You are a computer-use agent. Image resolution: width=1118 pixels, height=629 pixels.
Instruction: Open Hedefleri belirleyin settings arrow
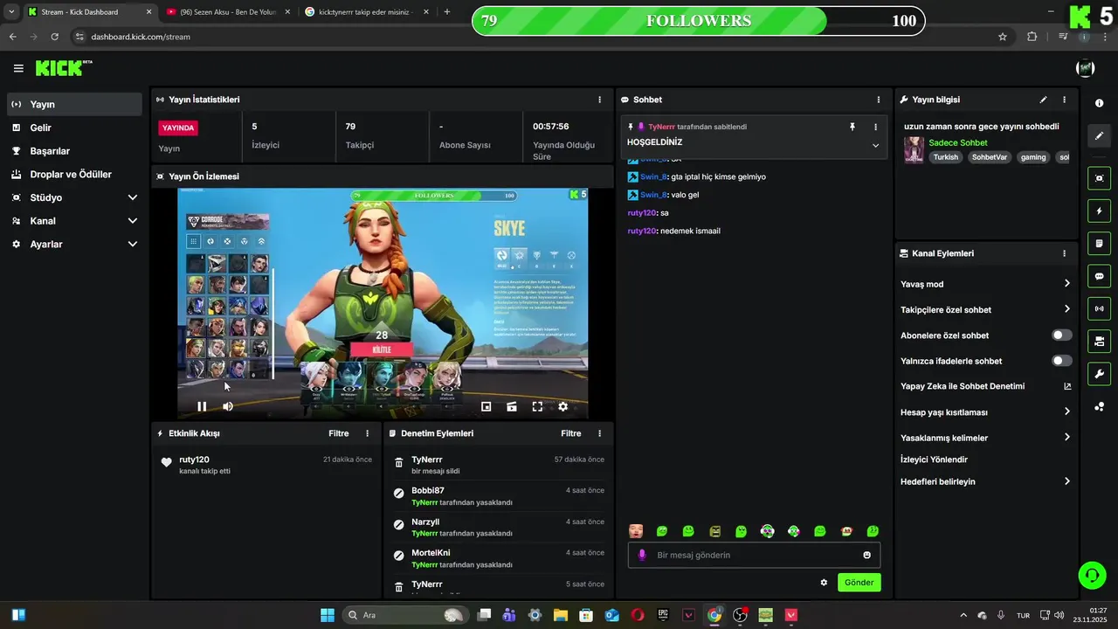click(1066, 481)
